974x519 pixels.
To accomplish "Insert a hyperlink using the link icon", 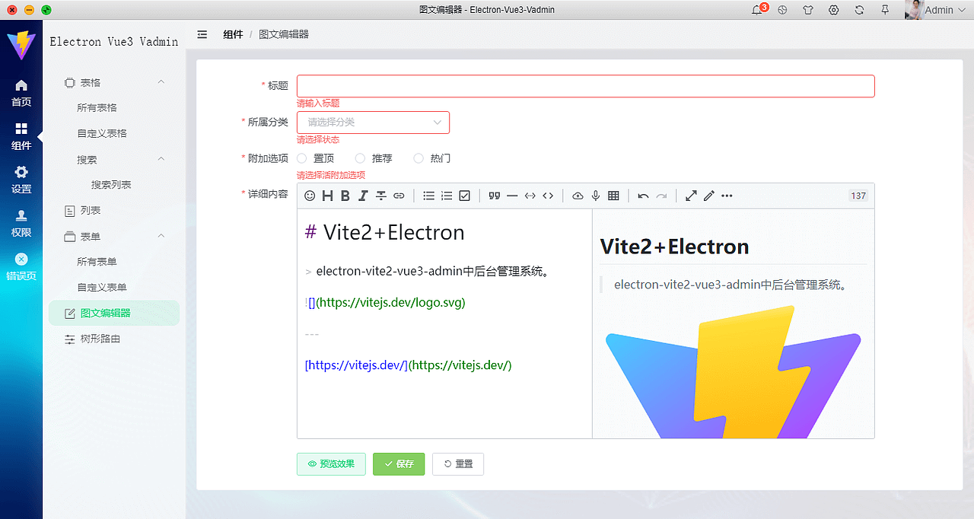I will (x=399, y=196).
